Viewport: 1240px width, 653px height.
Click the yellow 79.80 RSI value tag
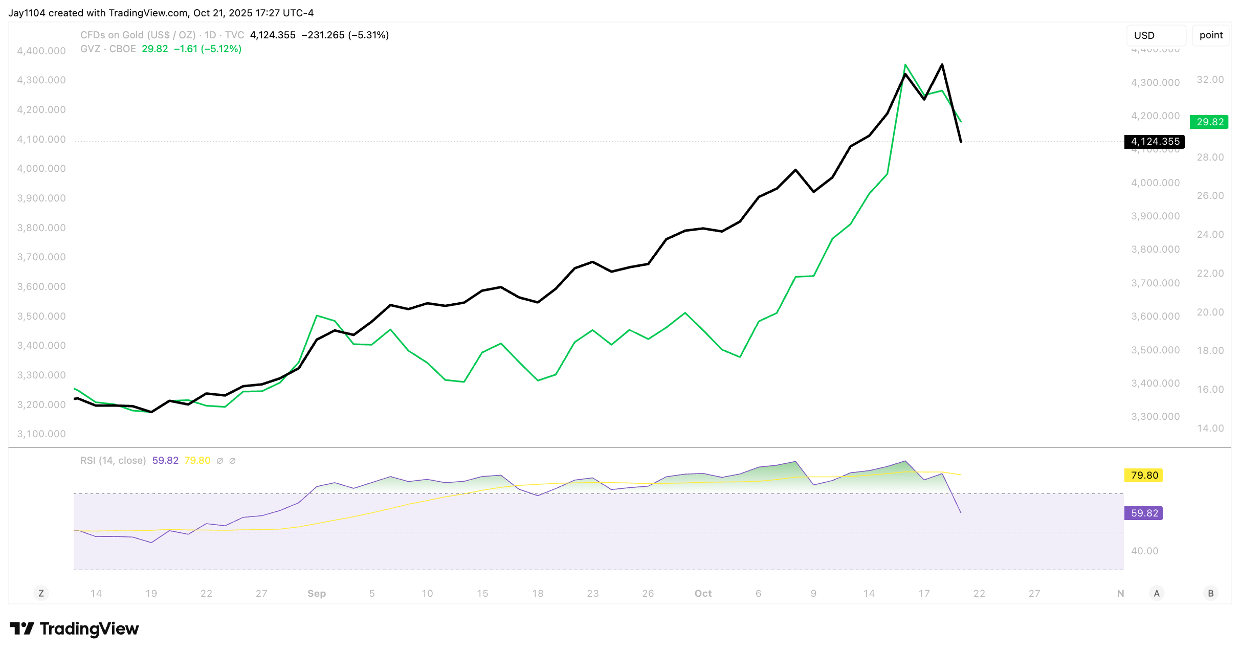[1144, 476]
